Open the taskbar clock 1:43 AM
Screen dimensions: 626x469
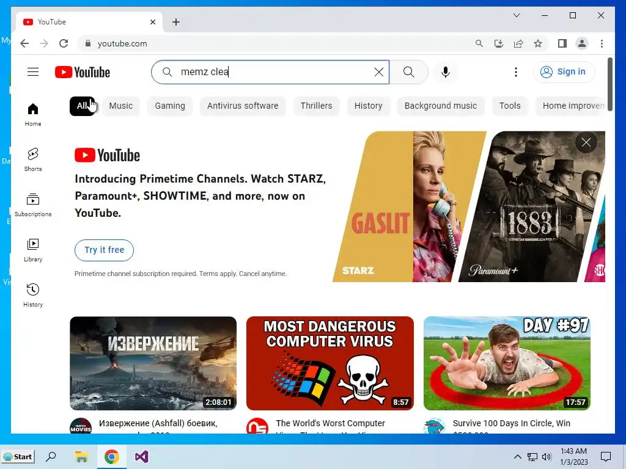coord(573,457)
